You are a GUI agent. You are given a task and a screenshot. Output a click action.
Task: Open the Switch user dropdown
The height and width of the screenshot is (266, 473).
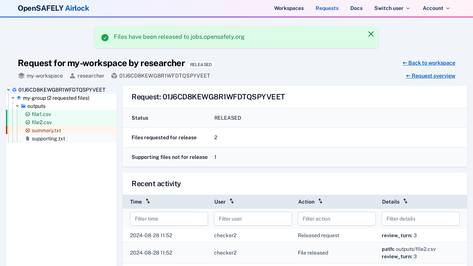[x=392, y=8]
